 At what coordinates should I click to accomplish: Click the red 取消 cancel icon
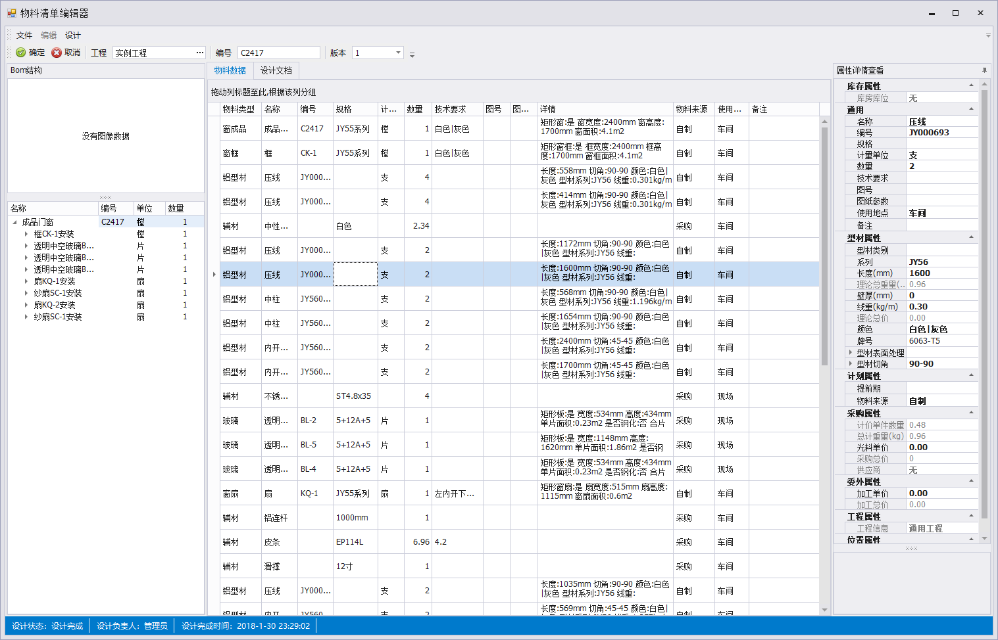tap(57, 53)
